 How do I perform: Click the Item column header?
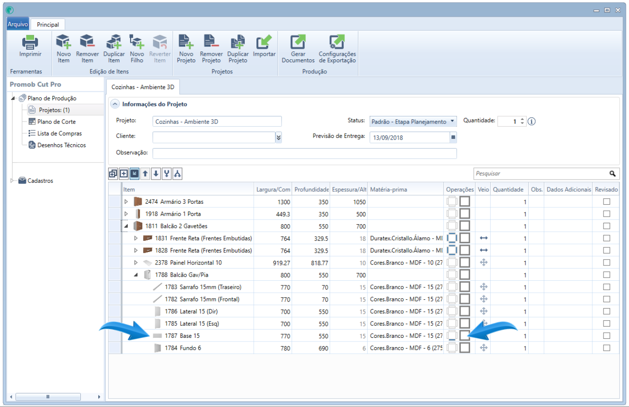point(188,189)
